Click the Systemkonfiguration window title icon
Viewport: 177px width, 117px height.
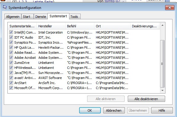[x=5, y=7]
